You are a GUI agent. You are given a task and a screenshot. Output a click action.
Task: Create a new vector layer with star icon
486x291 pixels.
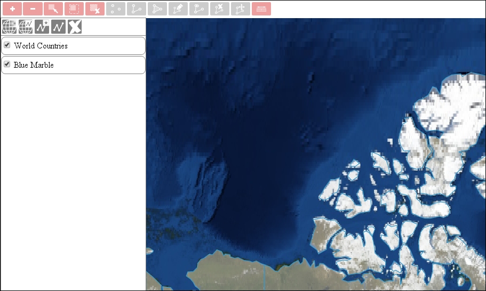[42, 27]
